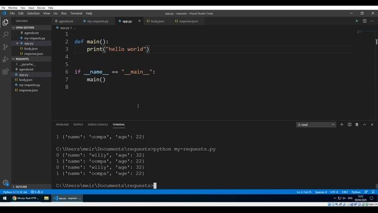Open the Selection menu
The height and width of the screenshot is (213, 378).
coord(33,13)
